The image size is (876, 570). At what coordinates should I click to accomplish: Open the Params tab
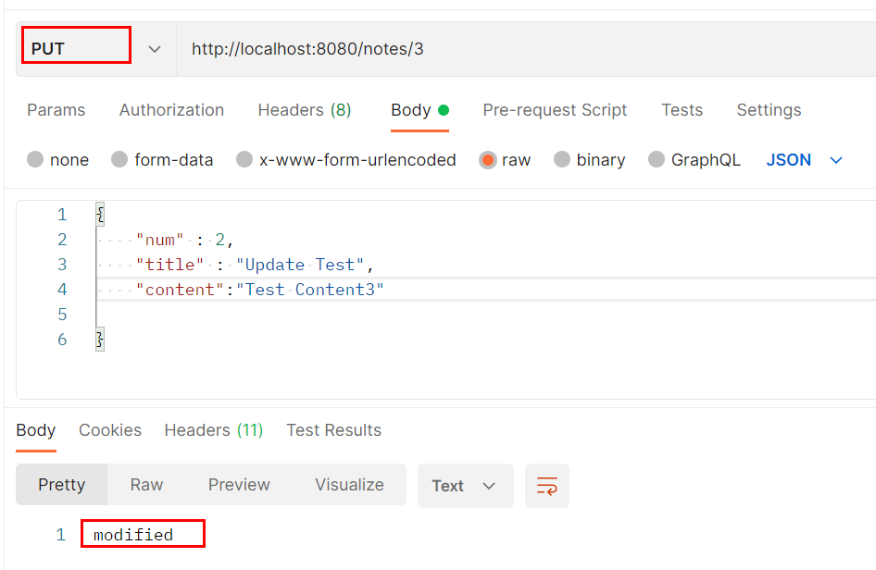(56, 110)
